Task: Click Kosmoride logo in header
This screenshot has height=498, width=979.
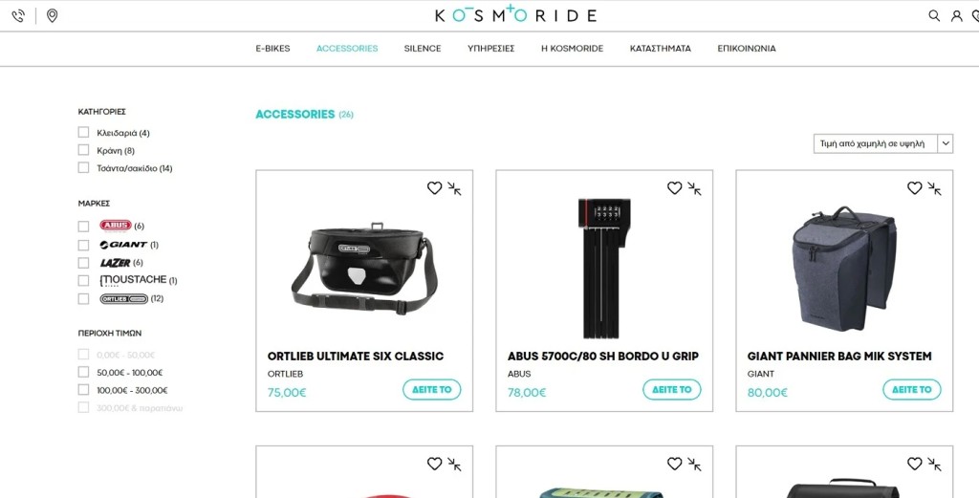Action: [515, 14]
